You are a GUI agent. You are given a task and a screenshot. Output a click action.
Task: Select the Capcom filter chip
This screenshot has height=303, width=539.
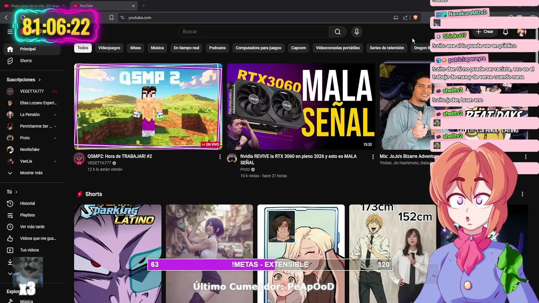(x=299, y=48)
